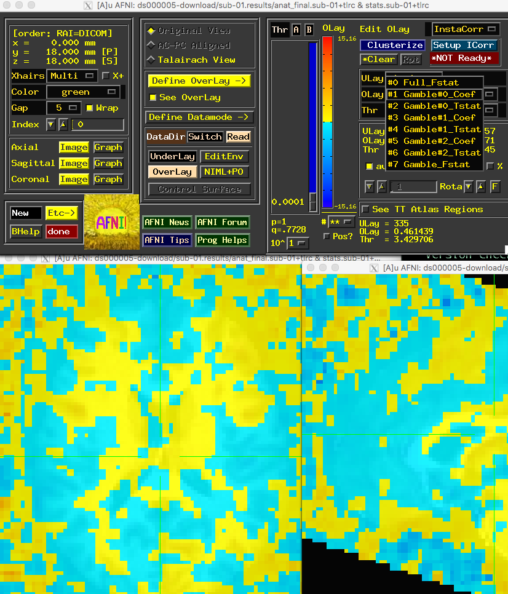Open the 10^ threshold power dropdown
The image size is (508, 594).
298,243
